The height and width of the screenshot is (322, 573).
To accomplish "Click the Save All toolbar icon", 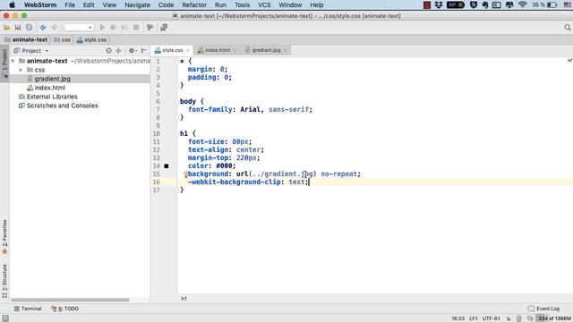I will (x=18, y=28).
